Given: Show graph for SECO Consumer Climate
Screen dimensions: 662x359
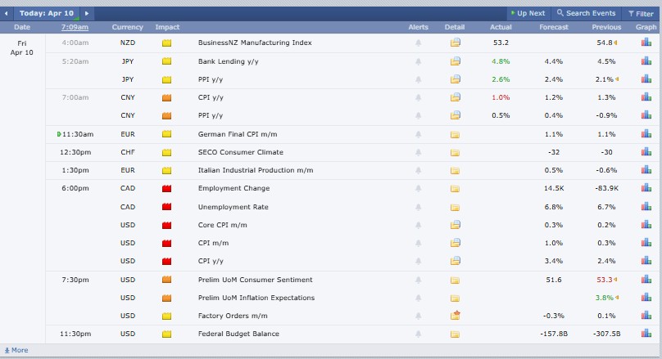Looking at the screenshot, I should [646, 152].
